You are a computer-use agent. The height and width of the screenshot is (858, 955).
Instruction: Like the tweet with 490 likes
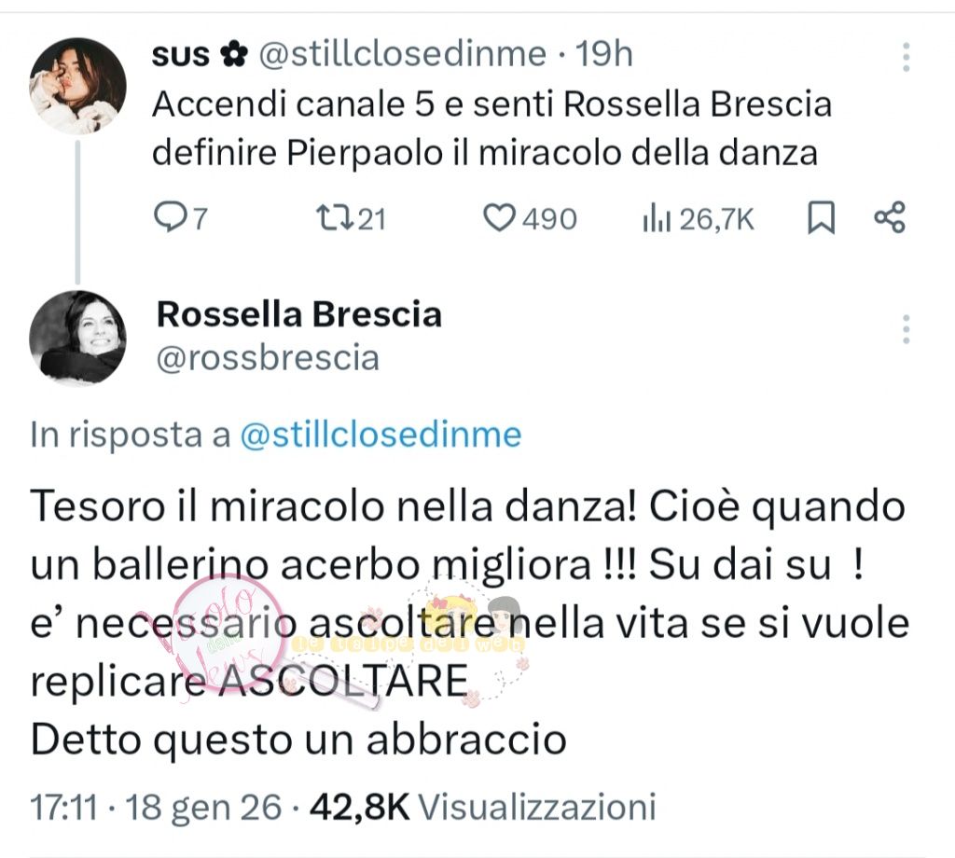pyautogui.click(x=503, y=218)
